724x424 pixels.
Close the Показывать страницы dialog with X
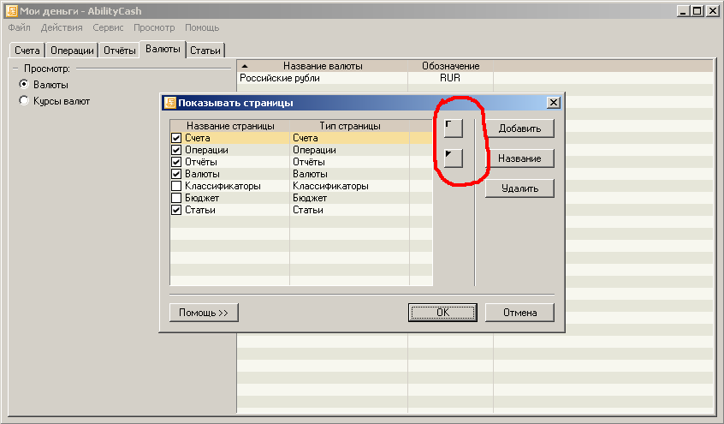click(x=553, y=103)
